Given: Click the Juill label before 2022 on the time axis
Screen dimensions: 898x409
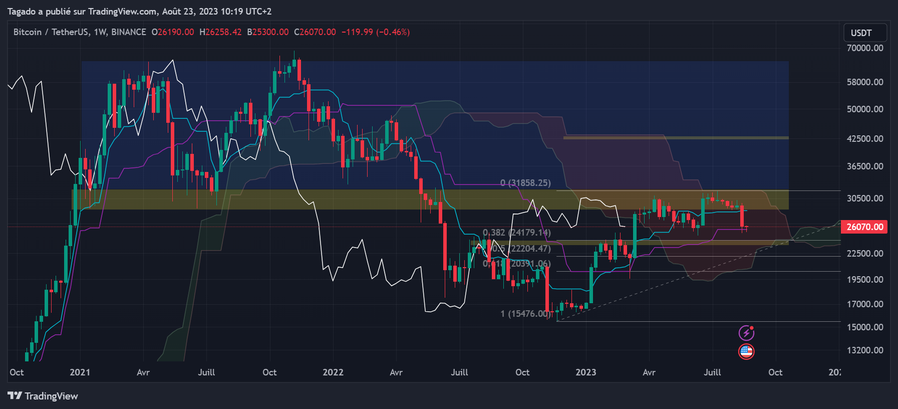Looking at the screenshot, I should coord(206,372).
